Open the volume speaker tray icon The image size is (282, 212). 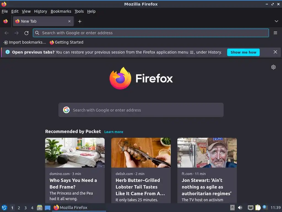pyautogui.click(x=240, y=208)
